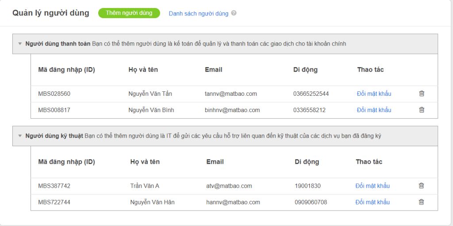Delete user Nguyễn Văn Hân via trash icon

click(x=421, y=202)
